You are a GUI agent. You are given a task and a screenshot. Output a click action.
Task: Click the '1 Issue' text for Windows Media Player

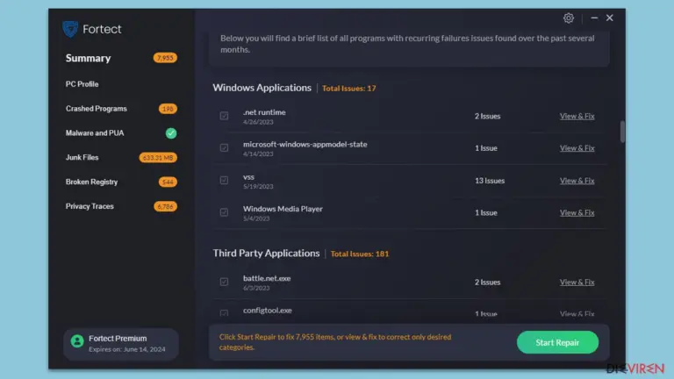(x=485, y=212)
